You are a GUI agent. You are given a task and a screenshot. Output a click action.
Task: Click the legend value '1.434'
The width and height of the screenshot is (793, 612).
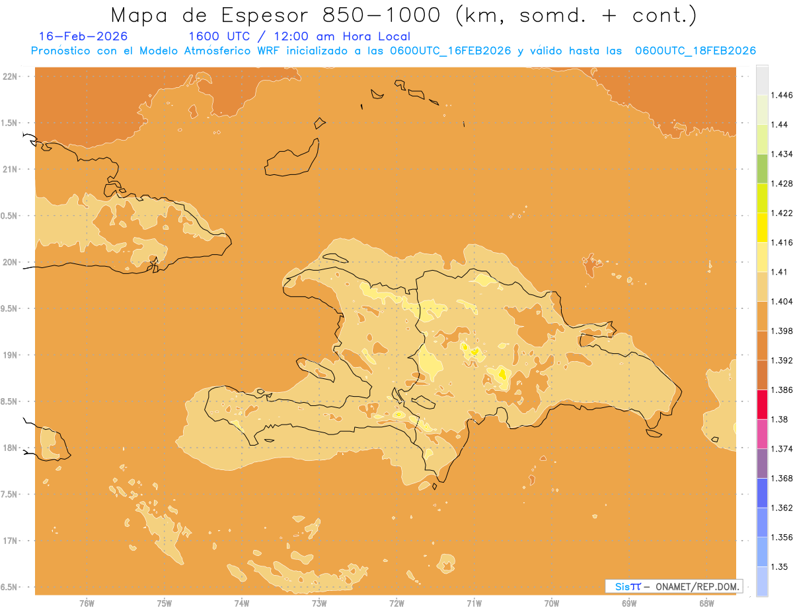pos(781,154)
